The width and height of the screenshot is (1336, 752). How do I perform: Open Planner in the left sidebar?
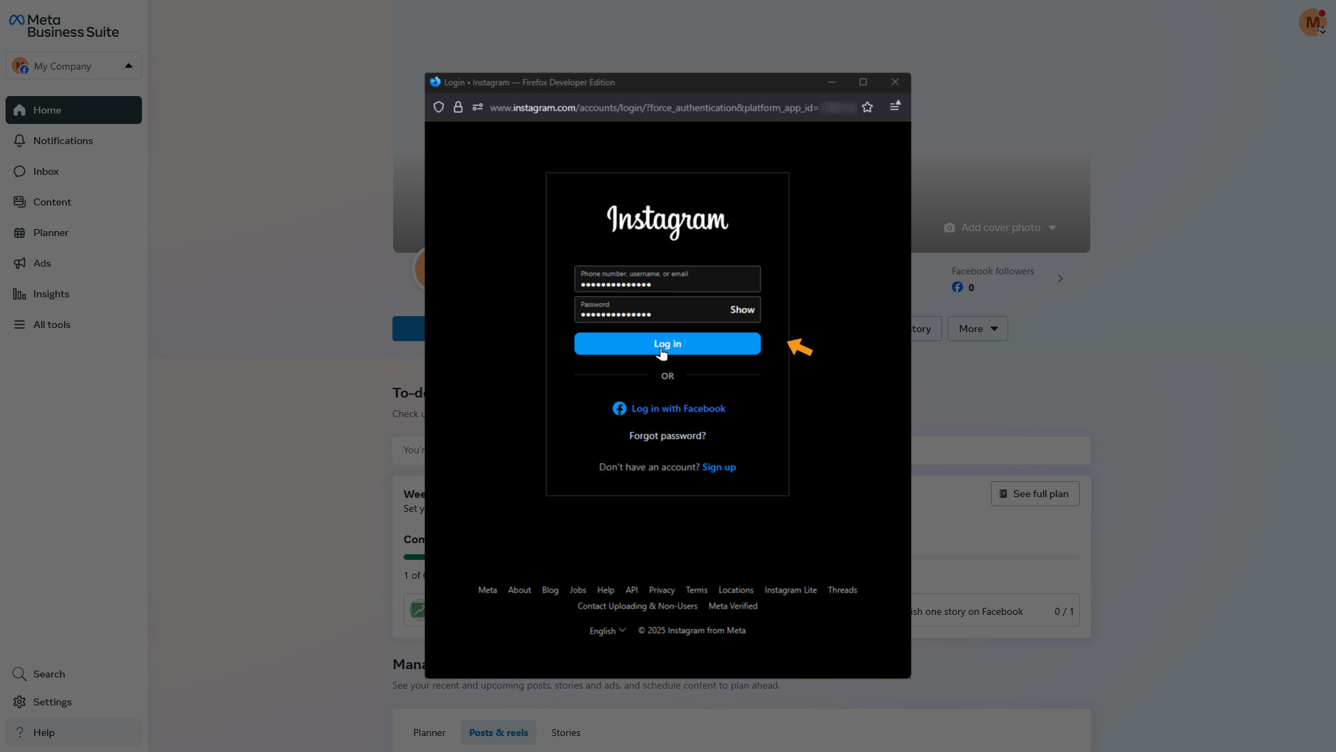coord(74,233)
